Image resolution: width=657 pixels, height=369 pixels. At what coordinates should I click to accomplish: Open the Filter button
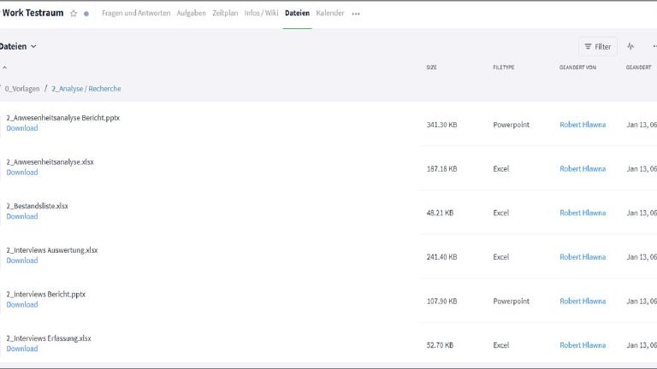point(597,47)
